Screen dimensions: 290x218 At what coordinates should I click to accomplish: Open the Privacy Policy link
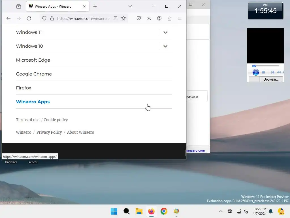pyautogui.click(x=49, y=132)
